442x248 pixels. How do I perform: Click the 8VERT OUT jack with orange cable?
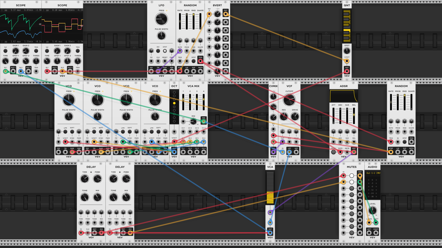click(226, 14)
